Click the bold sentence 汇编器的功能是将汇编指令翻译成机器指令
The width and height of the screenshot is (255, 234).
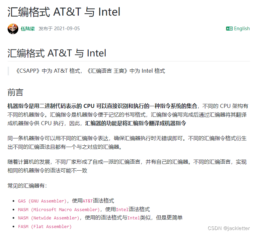point(135,123)
